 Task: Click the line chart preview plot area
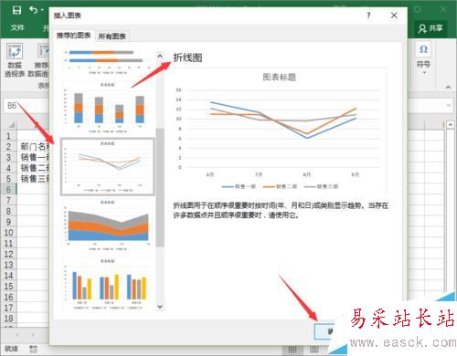pos(282,129)
